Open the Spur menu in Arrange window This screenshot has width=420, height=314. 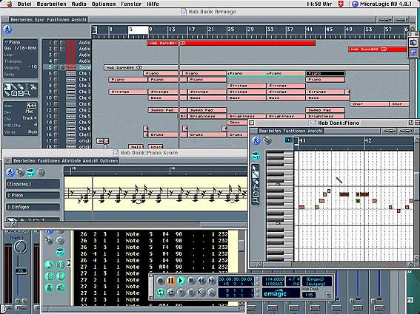[x=39, y=20]
